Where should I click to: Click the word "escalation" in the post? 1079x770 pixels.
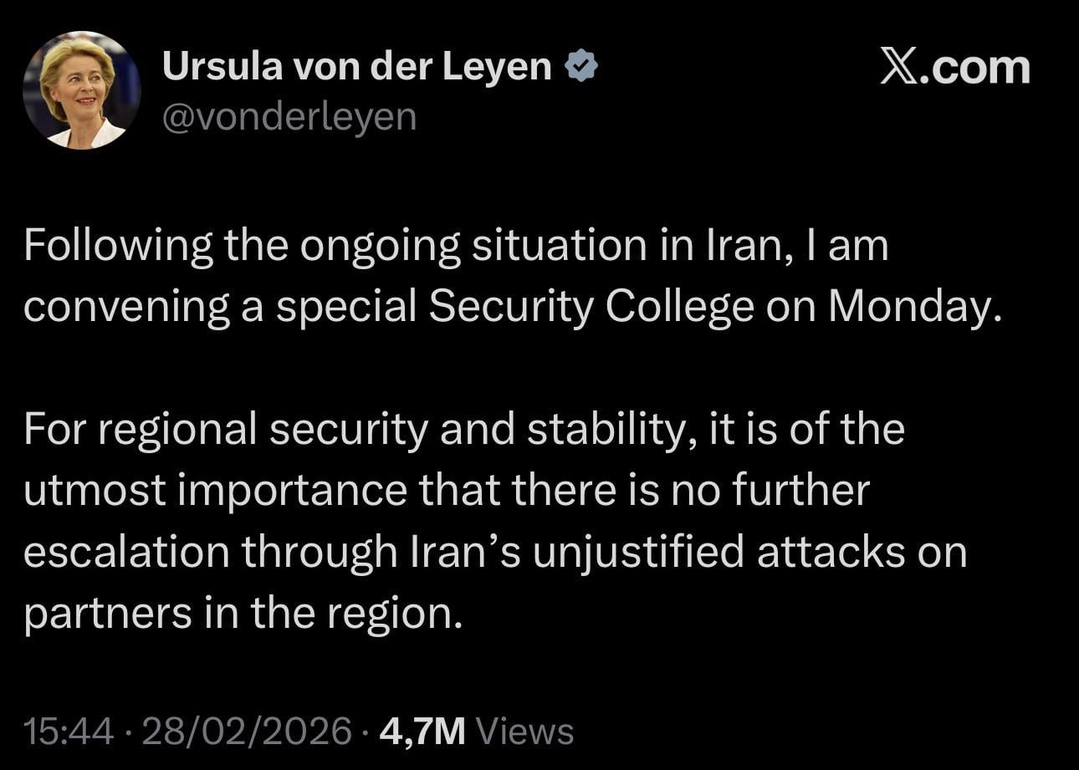point(125,552)
